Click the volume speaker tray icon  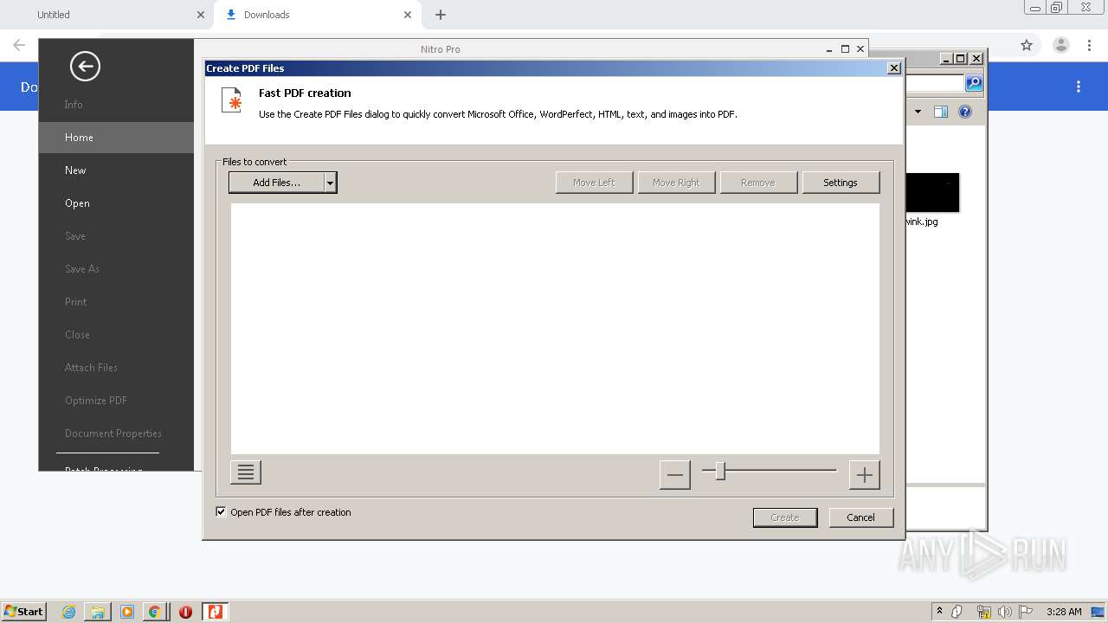(1004, 612)
